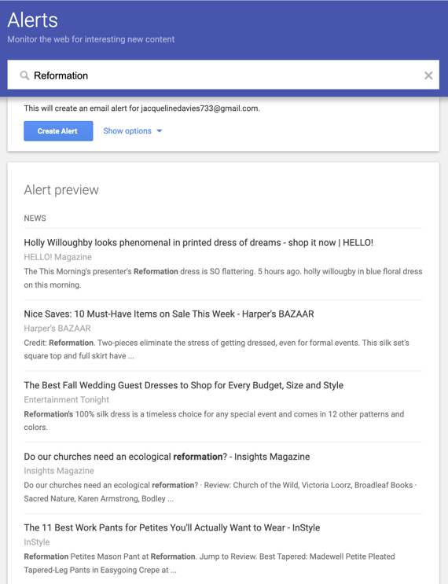Open the Holly Willoughby printed dress article
This screenshot has width=448, height=584.
tap(199, 243)
